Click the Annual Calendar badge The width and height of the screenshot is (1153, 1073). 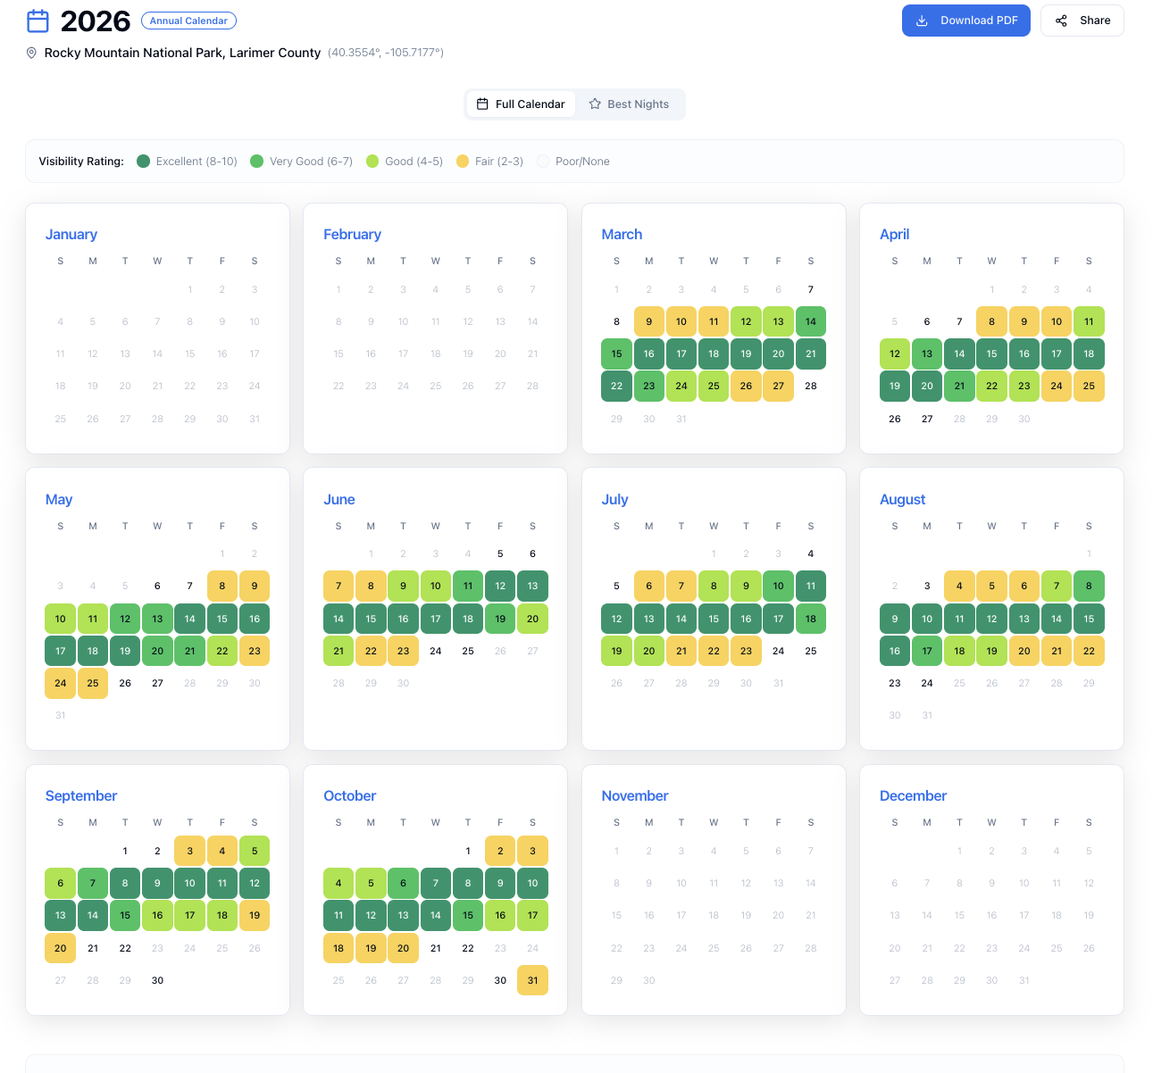tap(188, 20)
